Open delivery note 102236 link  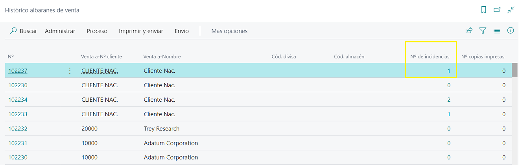[x=18, y=85]
